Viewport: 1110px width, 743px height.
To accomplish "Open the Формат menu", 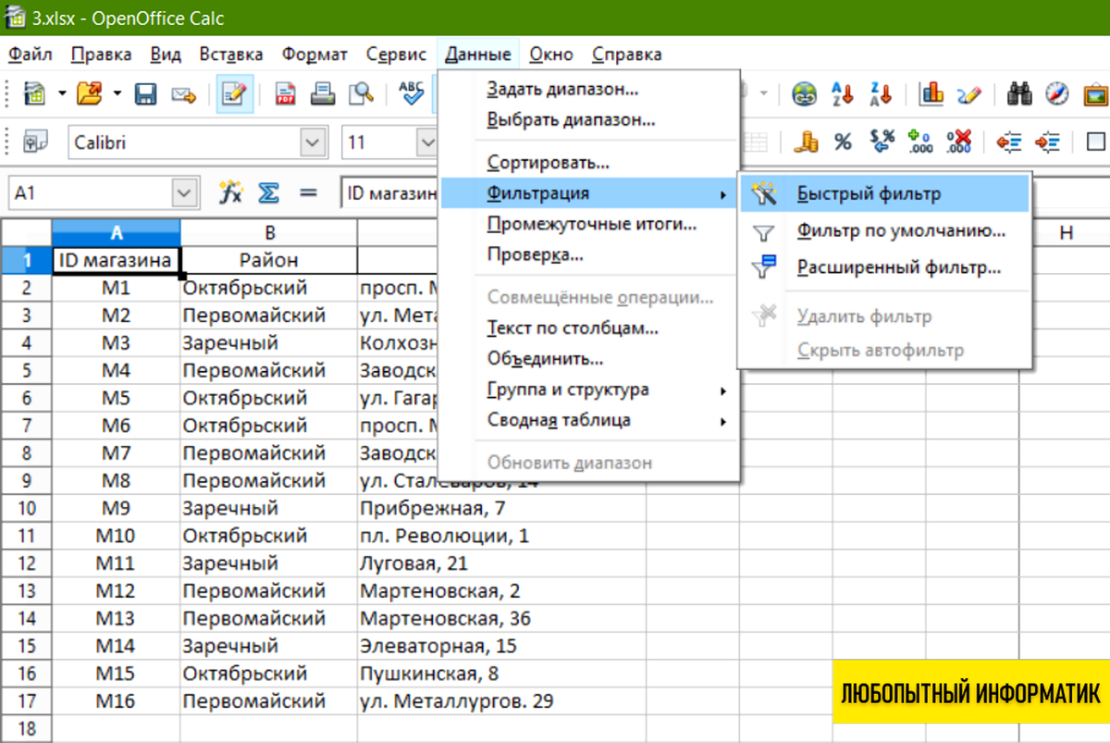I will (x=315, y=55).
